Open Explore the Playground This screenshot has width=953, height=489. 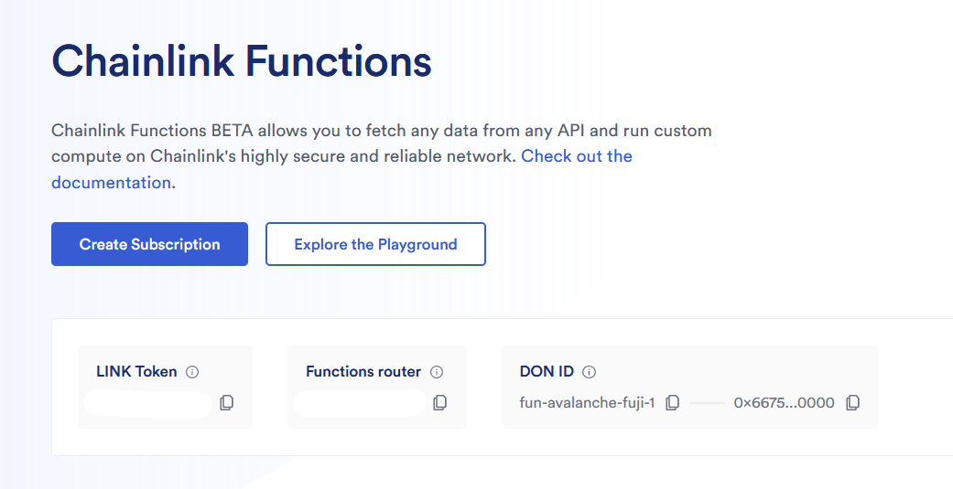375,244
